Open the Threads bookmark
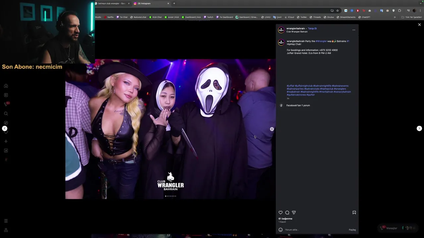The height and width of the screenshot is (238, 424). (x=315, y=17)
